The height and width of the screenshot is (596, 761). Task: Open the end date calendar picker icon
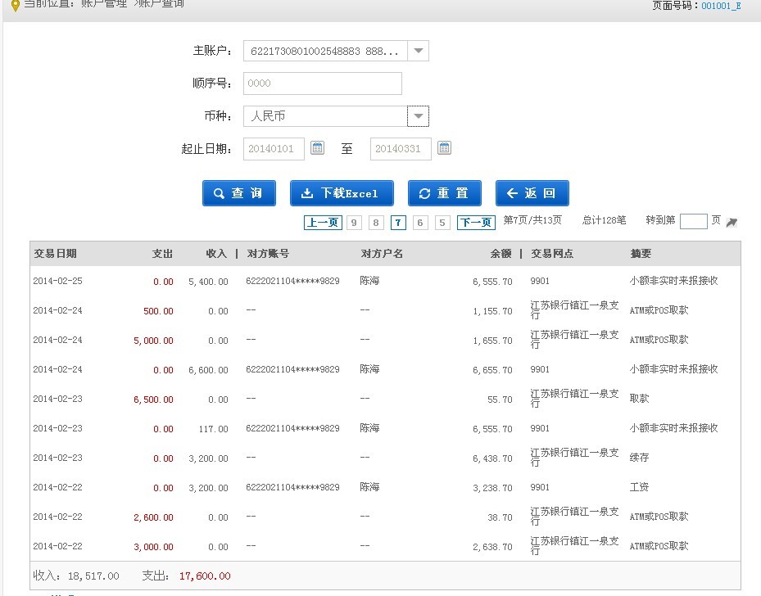click(x=444, y=148)
